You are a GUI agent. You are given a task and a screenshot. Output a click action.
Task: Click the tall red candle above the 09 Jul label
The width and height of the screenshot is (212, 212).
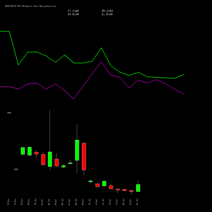[x=84, y=156]
